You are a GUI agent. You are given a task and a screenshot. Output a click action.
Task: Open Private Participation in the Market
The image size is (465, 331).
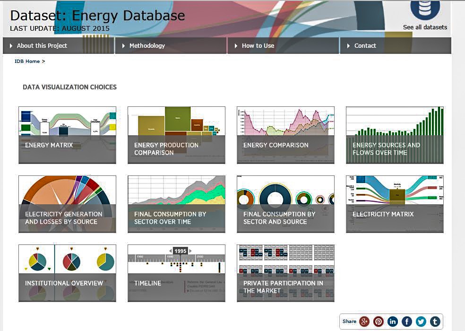[285, 272]
